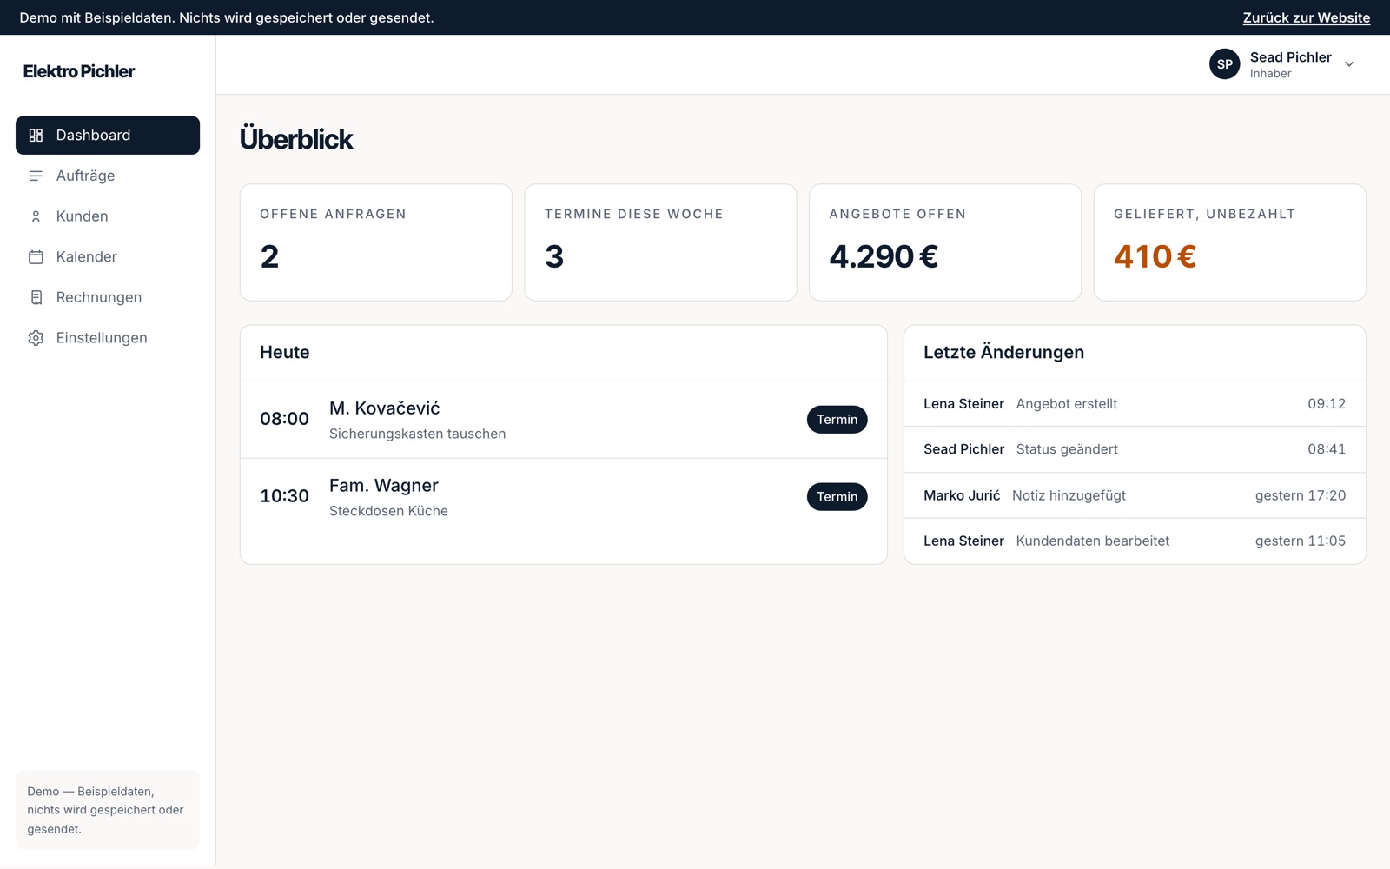Click the Elektro Pichler logo
This screenshot has height=869, width=1390.
pyautogui.click(x=79, y=71)
